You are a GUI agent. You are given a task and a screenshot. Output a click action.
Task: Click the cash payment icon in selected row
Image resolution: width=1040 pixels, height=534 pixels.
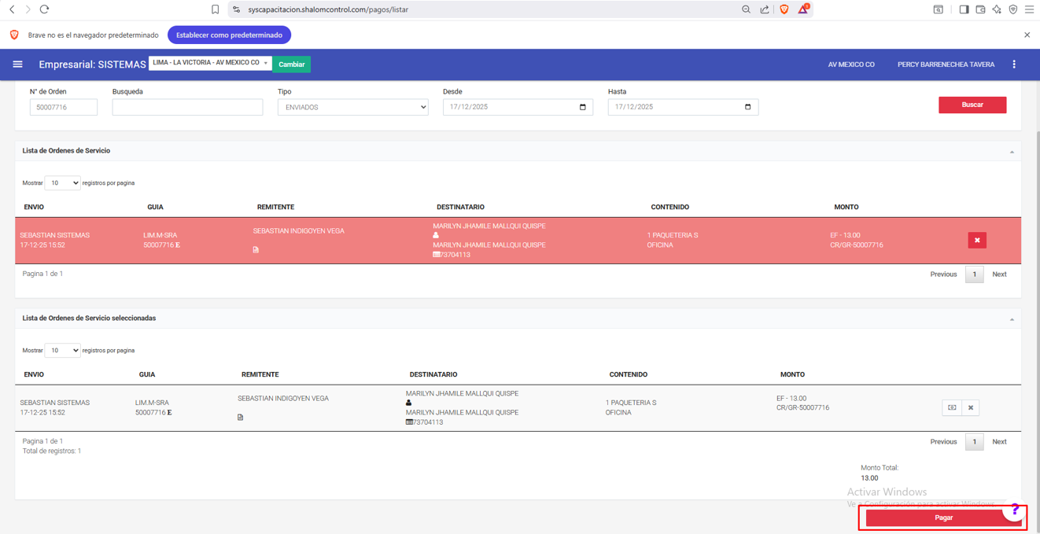[951, 407]
